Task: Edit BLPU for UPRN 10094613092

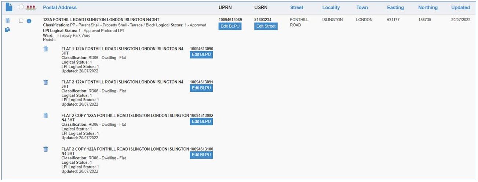Action: click(201, 121)
